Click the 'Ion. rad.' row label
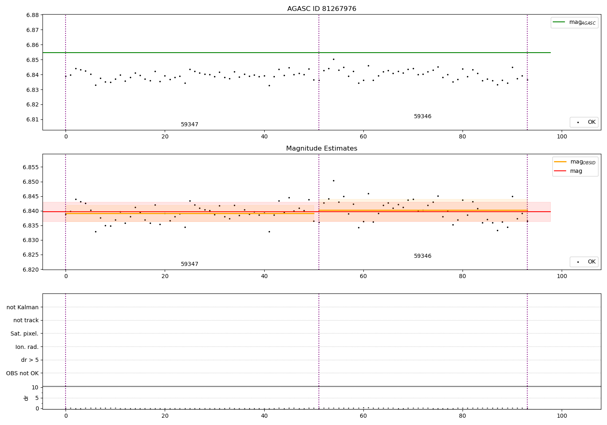Image resolution: width=607 pixels, height=425 pixels. pos(27,347)
